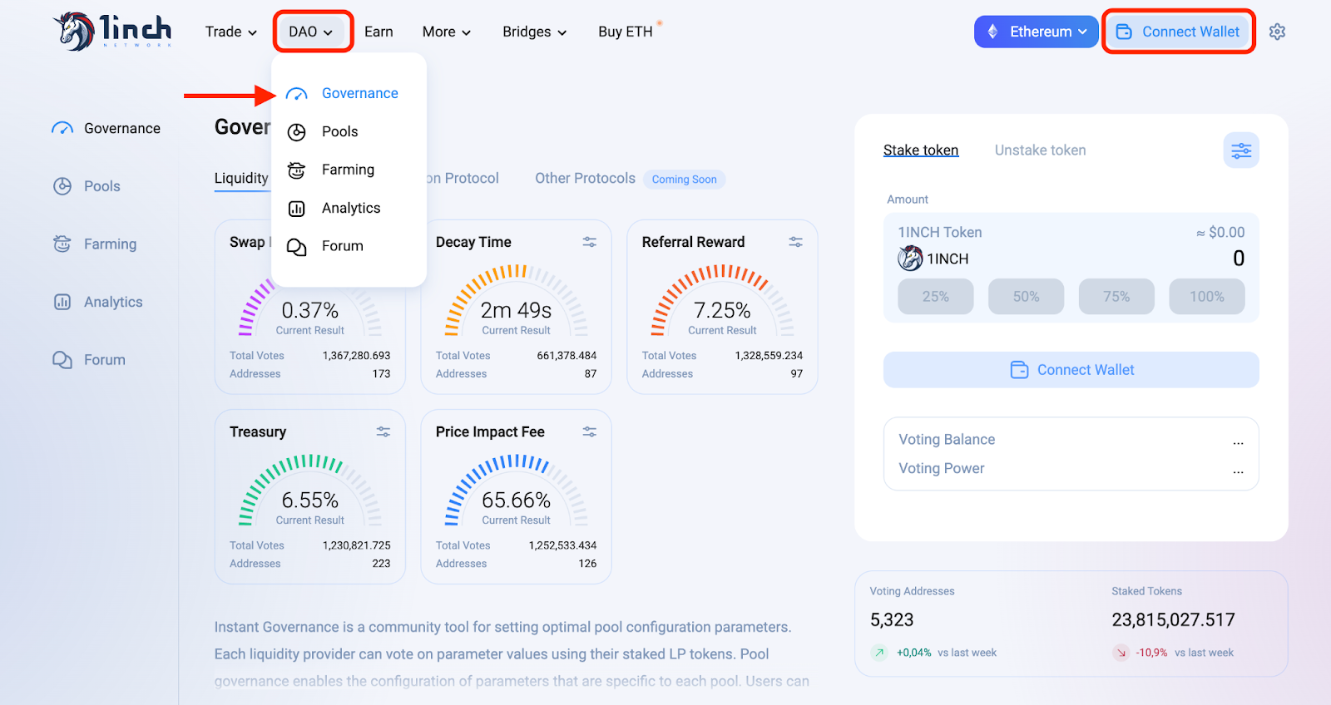Select Analytics in DAO dropdown menu
This screenshot has height=705, width=1331.
click(349, 208)
